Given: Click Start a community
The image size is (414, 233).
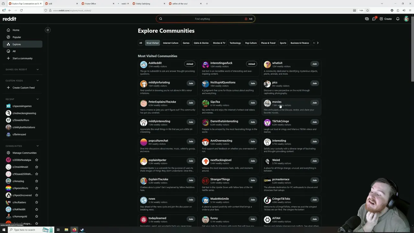Looking at the screenshot, I should [22, 58].
